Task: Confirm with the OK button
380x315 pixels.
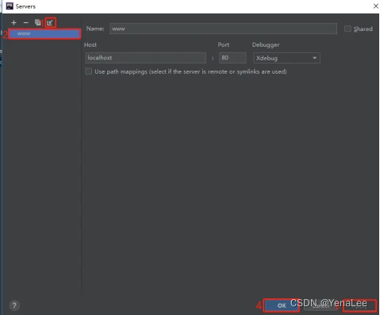Action: [x=282, y=305]
